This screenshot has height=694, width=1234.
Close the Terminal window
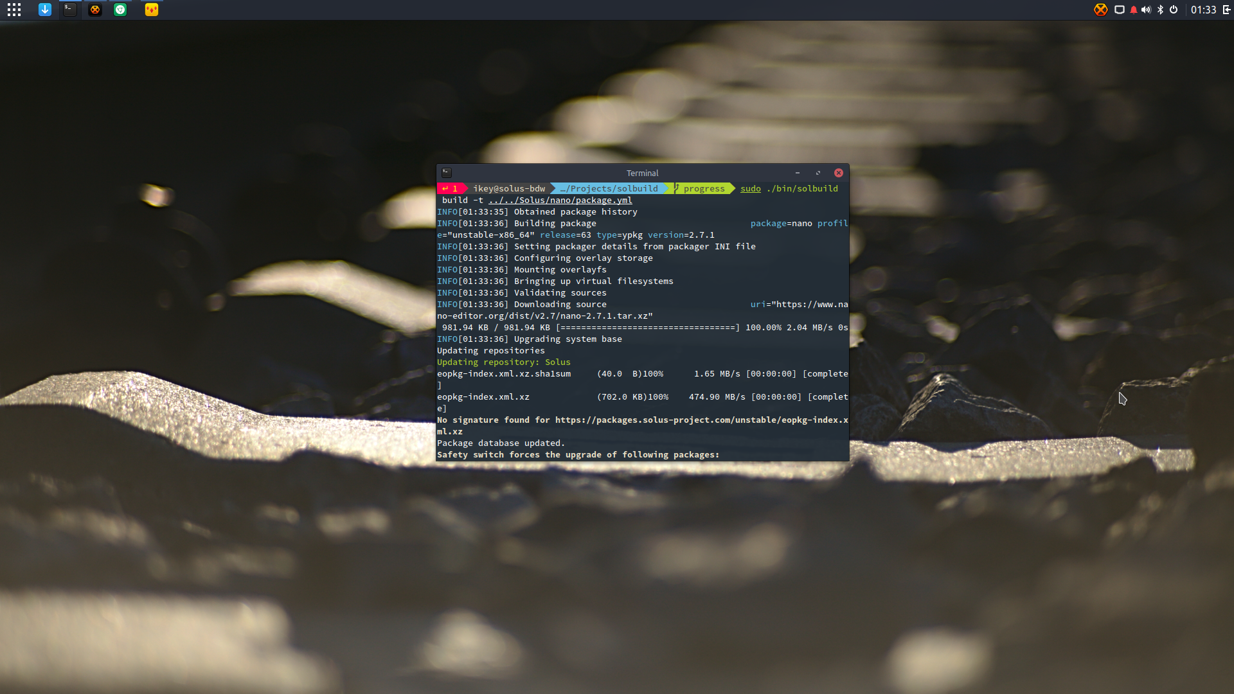[x=839, y=173]
